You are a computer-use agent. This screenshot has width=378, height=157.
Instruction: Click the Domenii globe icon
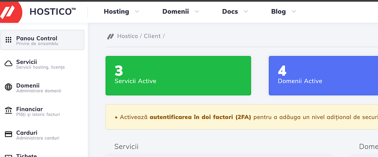pos(8,88)
